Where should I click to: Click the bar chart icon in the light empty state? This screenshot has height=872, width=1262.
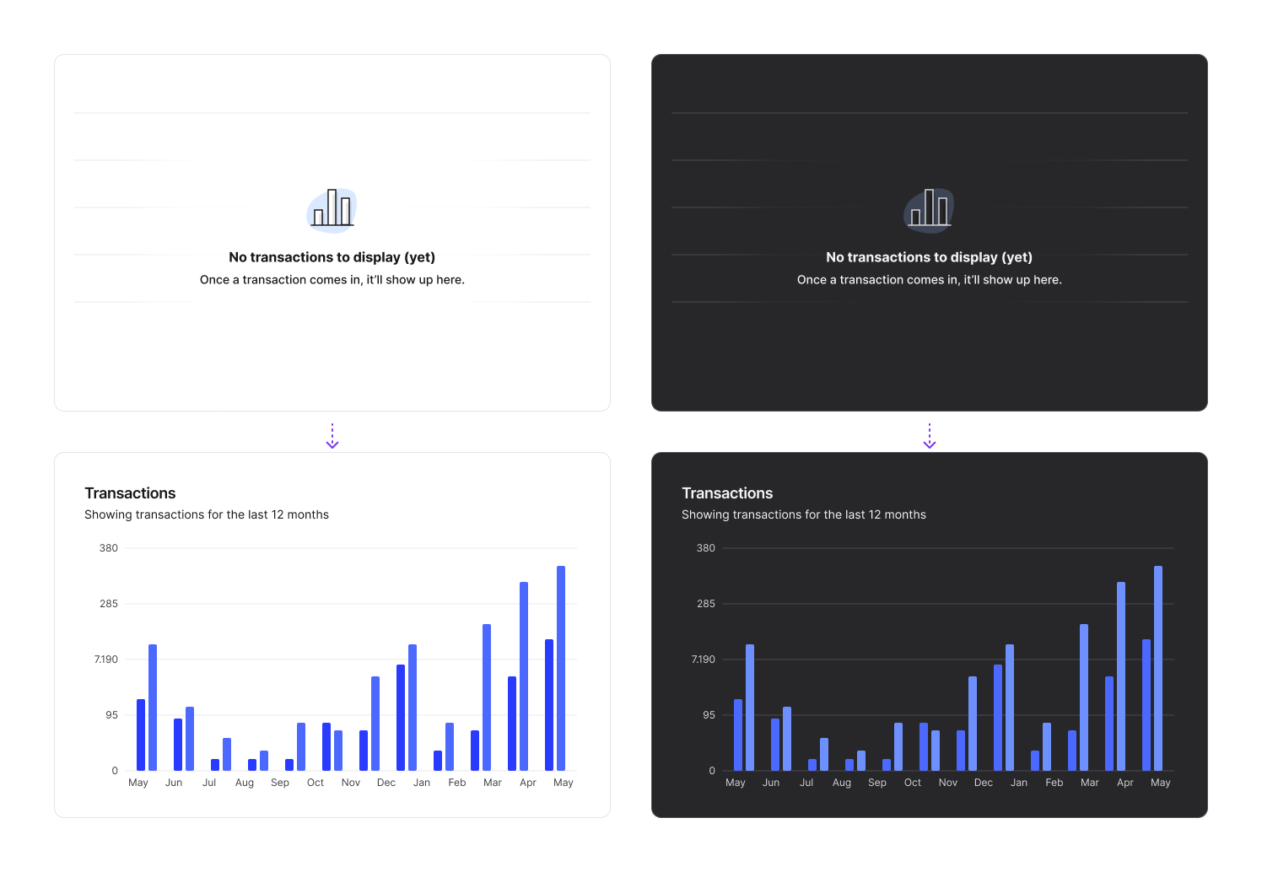(x=332, y=209)
